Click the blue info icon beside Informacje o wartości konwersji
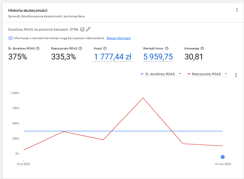This screenshot has height=179, width=244. [x=10, y=38]
